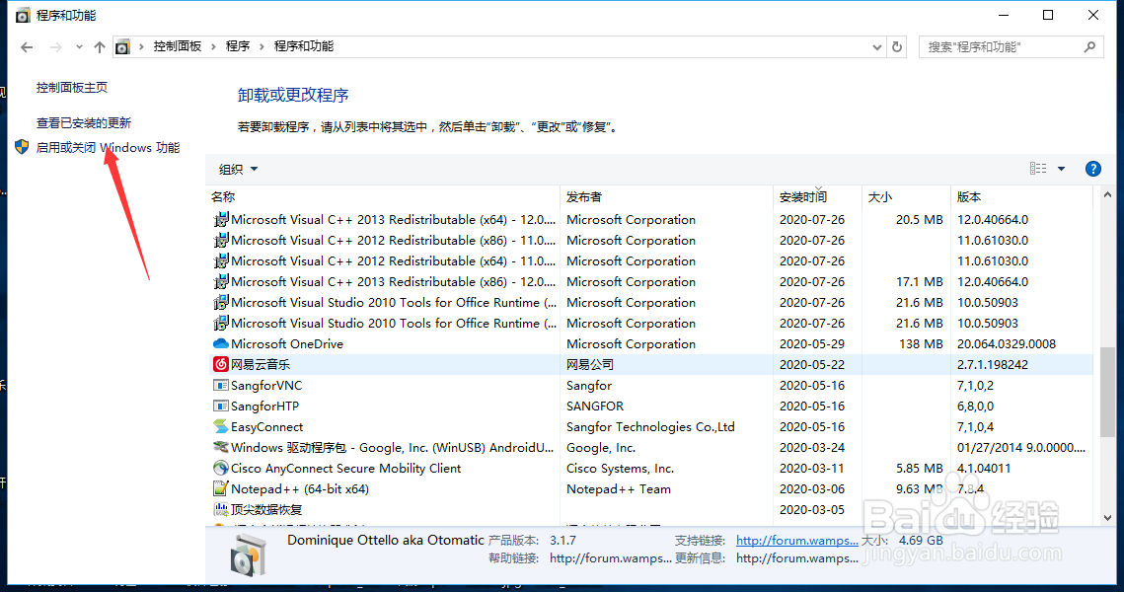1124x592 pixels.
Task: Select 控制面板 in the breadcrumb path
Action: (177, 45)
